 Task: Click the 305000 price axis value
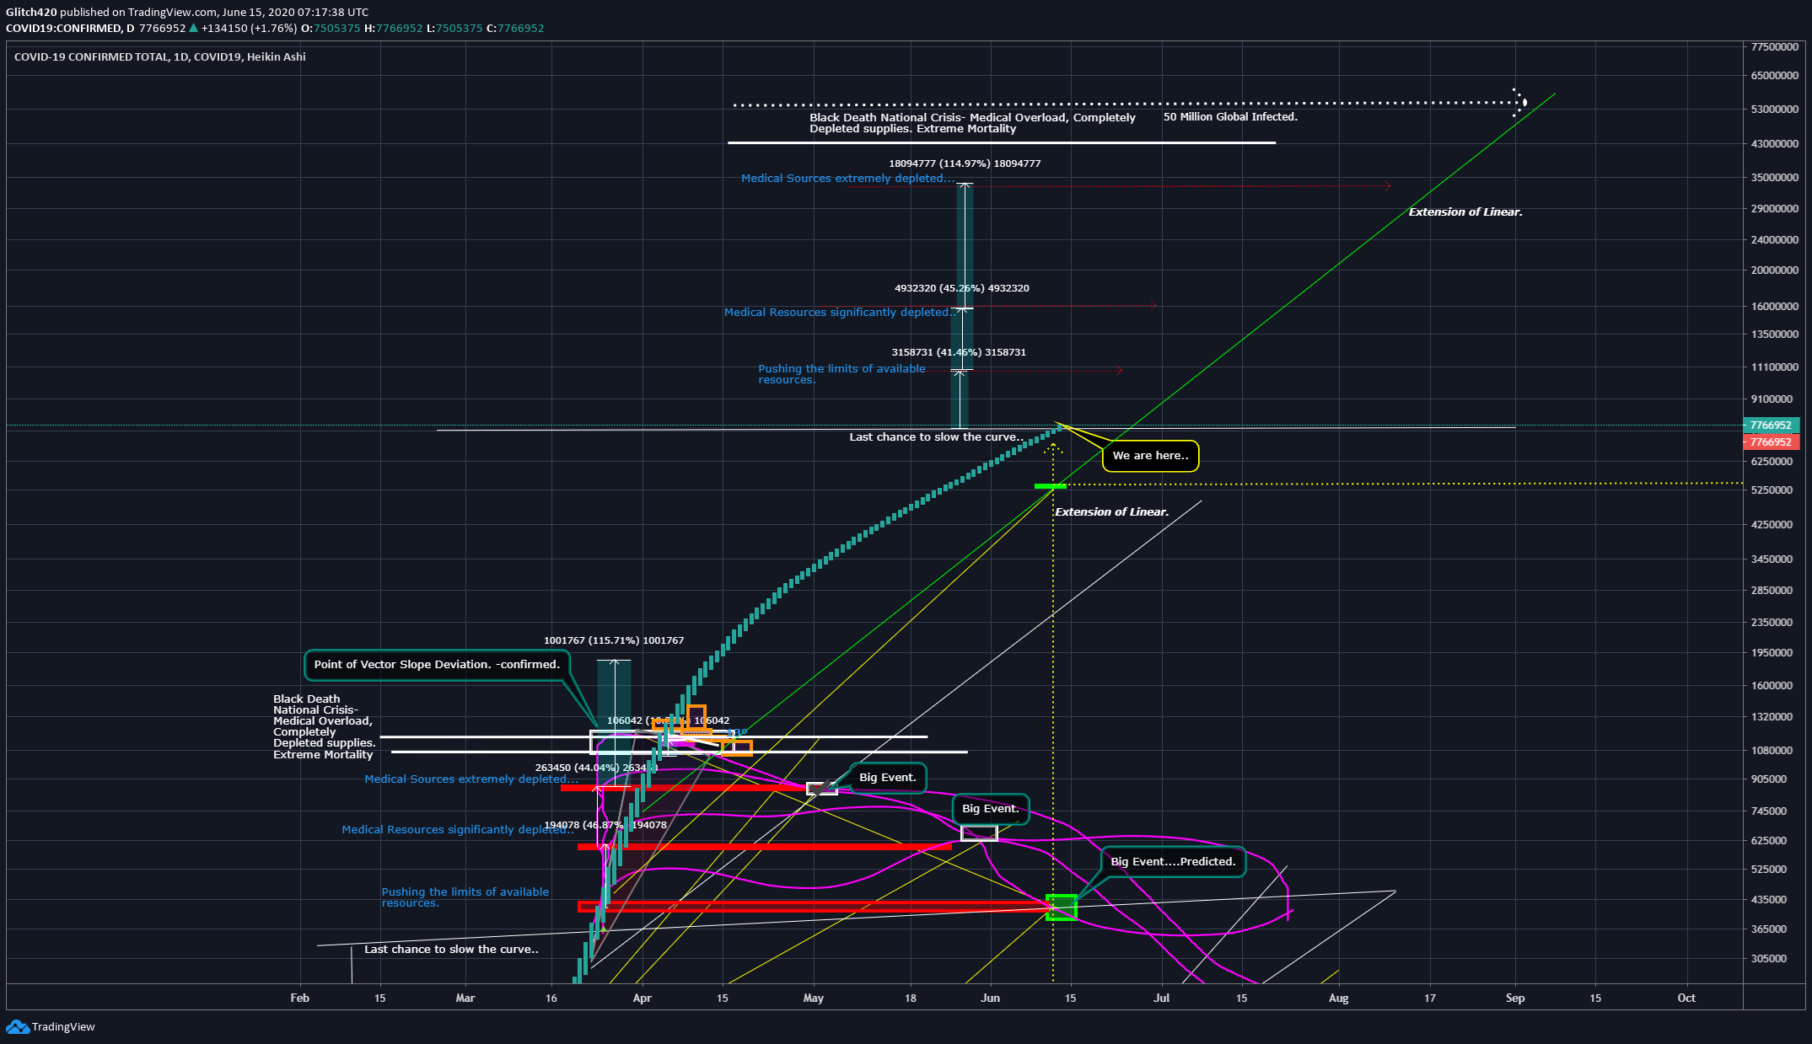coord(1769,958)
